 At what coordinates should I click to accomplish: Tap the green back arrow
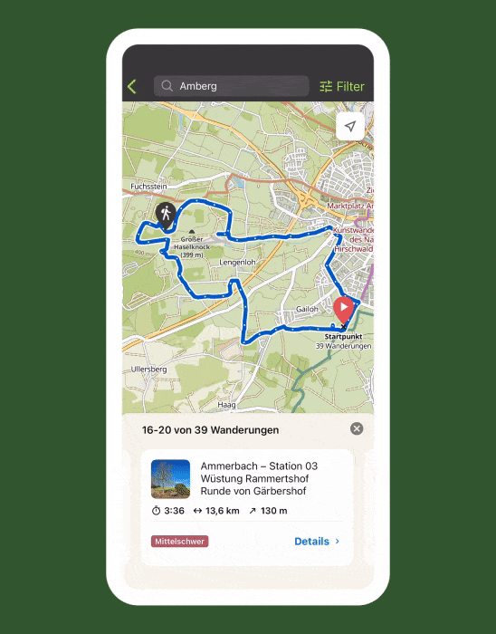pos(131,87)
